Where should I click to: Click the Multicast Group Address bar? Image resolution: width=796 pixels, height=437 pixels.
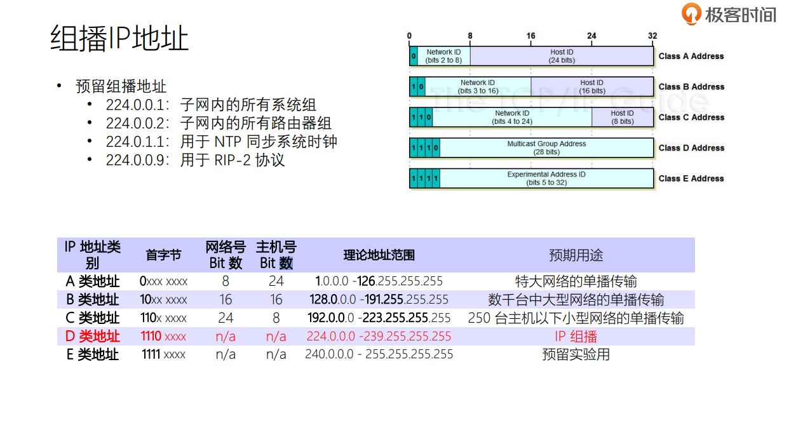[x=546, y=148]
